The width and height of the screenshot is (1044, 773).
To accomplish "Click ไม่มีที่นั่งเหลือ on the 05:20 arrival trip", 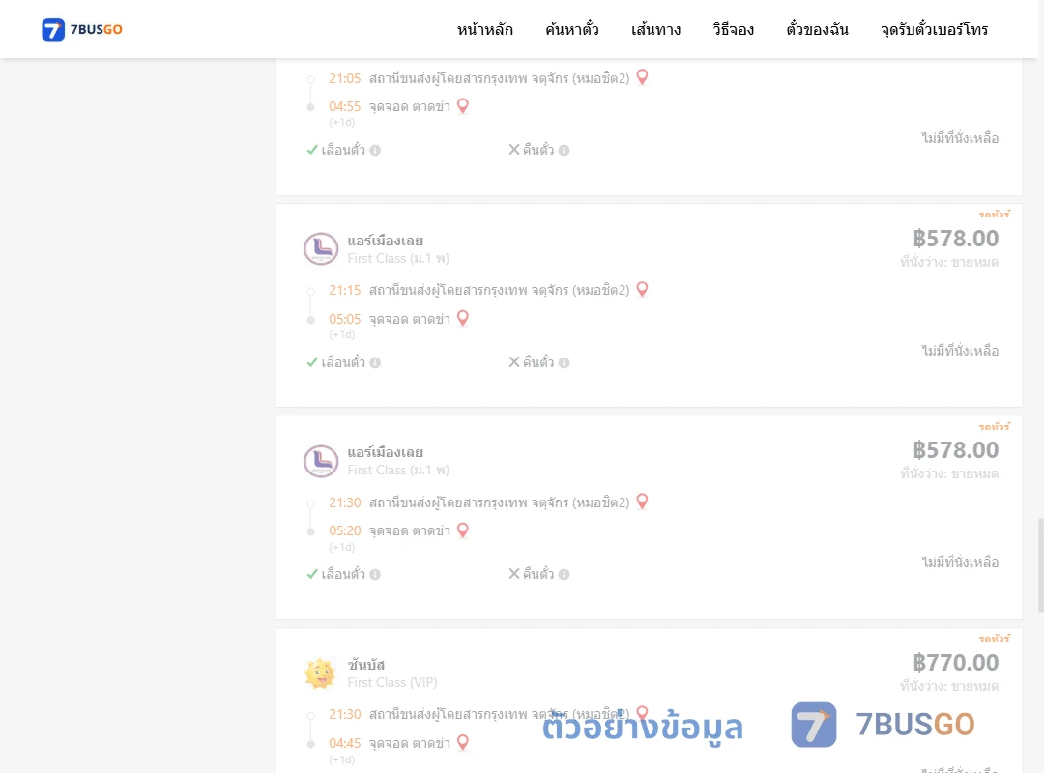I will pos(960,562).
